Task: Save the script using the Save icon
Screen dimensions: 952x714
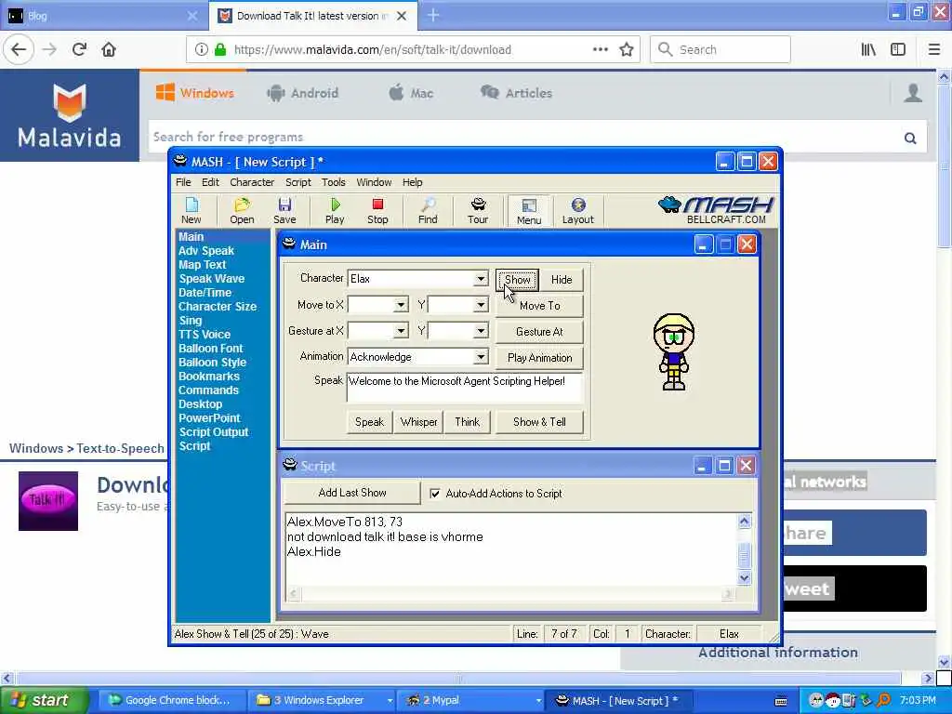Action: 284,211
